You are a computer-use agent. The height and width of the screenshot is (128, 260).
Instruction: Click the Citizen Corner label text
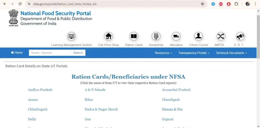(x=199, y=45)
